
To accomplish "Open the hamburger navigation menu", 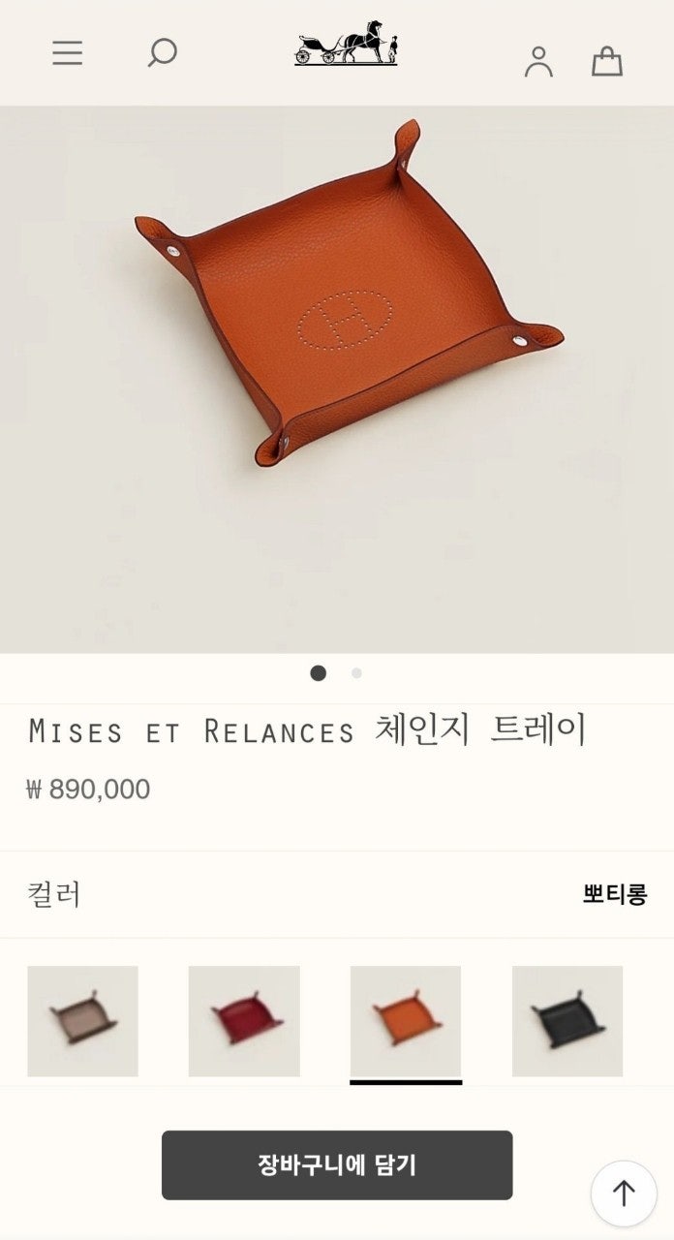I will pyautogui.click(x=67, y=52).
